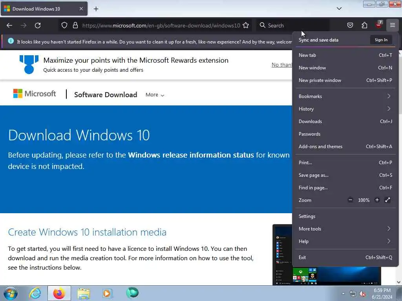This screenshot has height=301, width=402.
Task: Expand the Help submenu
Action: [345, 241]
